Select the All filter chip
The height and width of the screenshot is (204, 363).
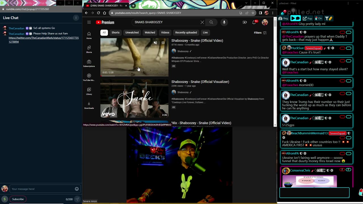click(x=104, y=33)
